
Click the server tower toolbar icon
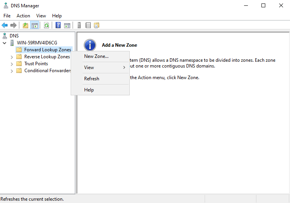point(79,25)
